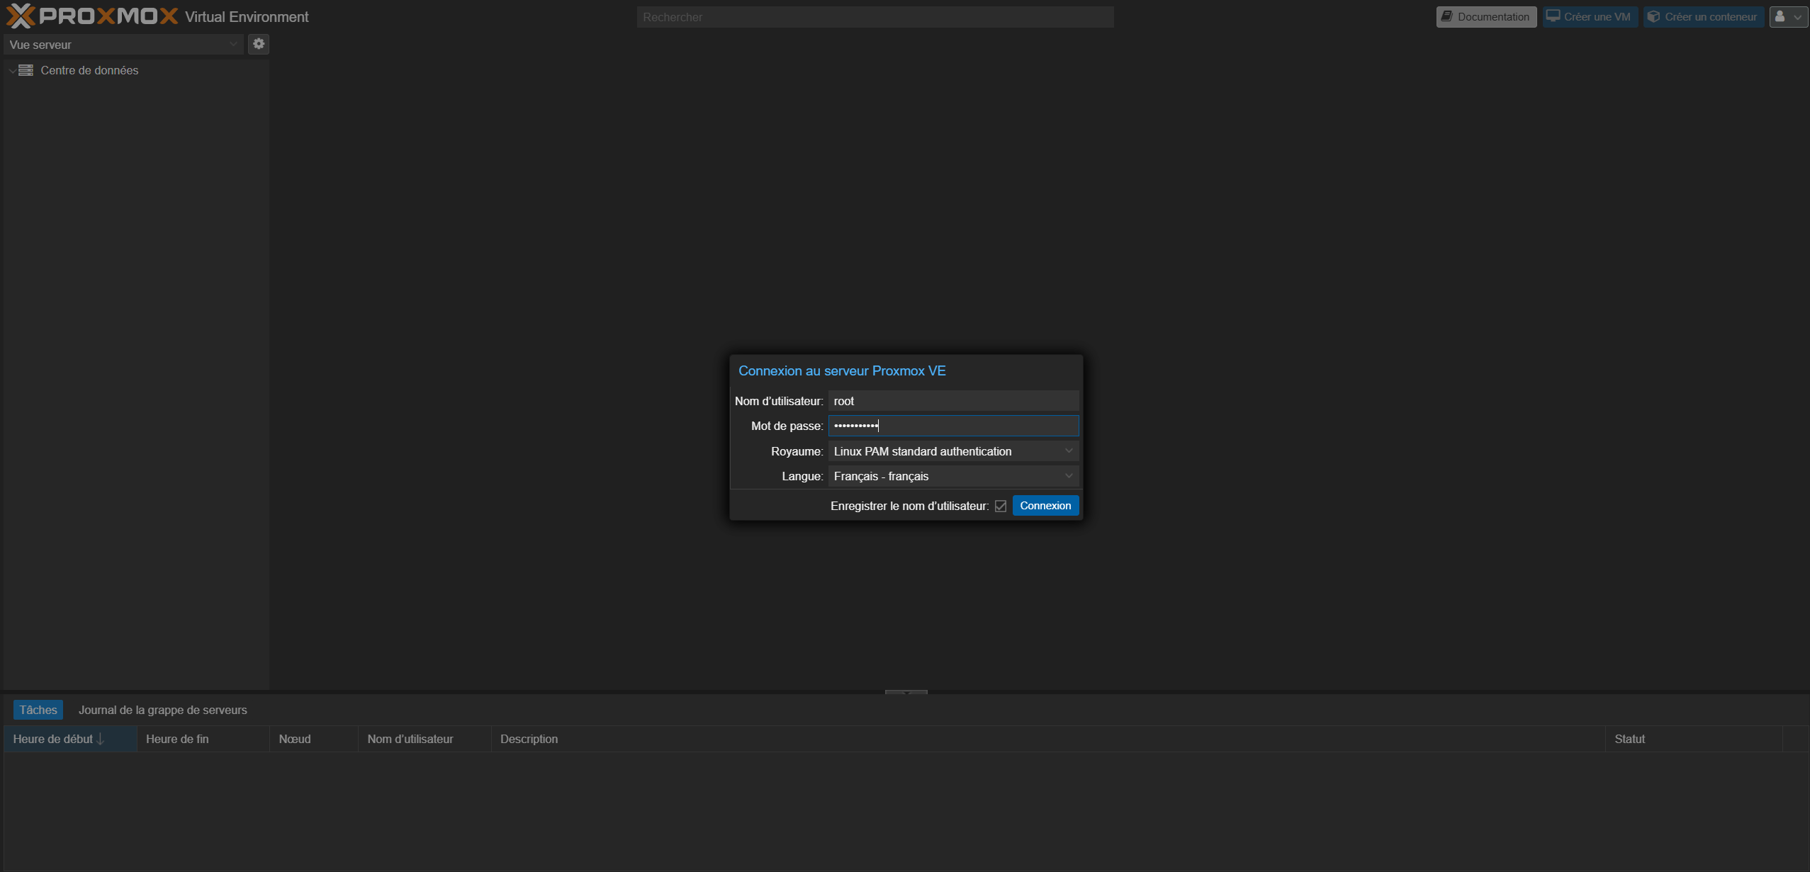Click the Connexion login button
This screenshot has width=1810, height=872.
(x=1045, y=505)
